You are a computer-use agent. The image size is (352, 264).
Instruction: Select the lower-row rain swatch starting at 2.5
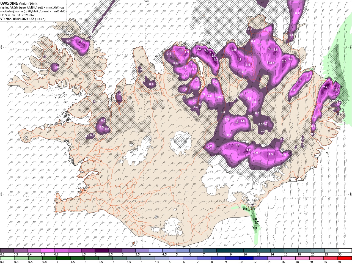pos(106,258)
